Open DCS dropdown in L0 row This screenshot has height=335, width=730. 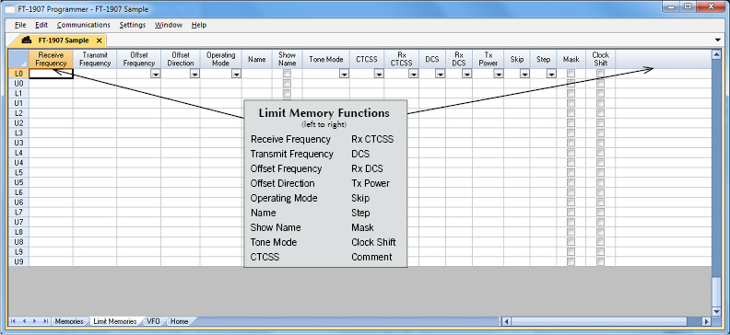[x=440, y=74]
